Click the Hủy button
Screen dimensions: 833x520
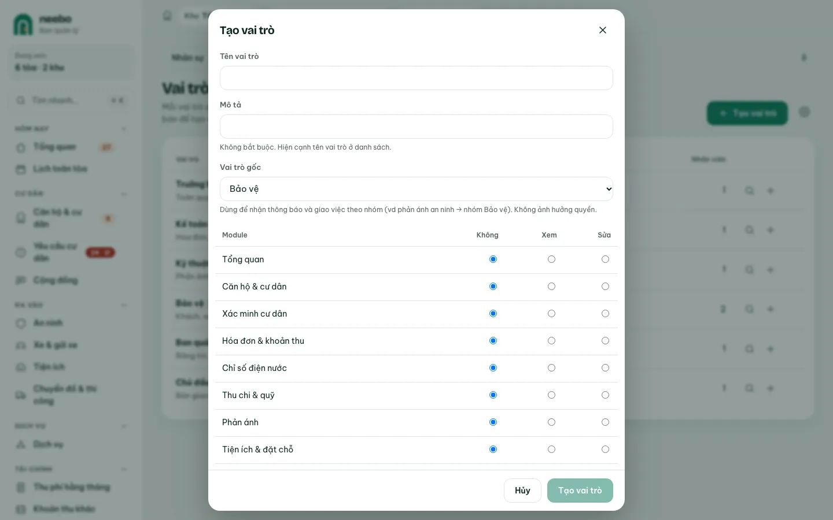(x=522, y=491)
